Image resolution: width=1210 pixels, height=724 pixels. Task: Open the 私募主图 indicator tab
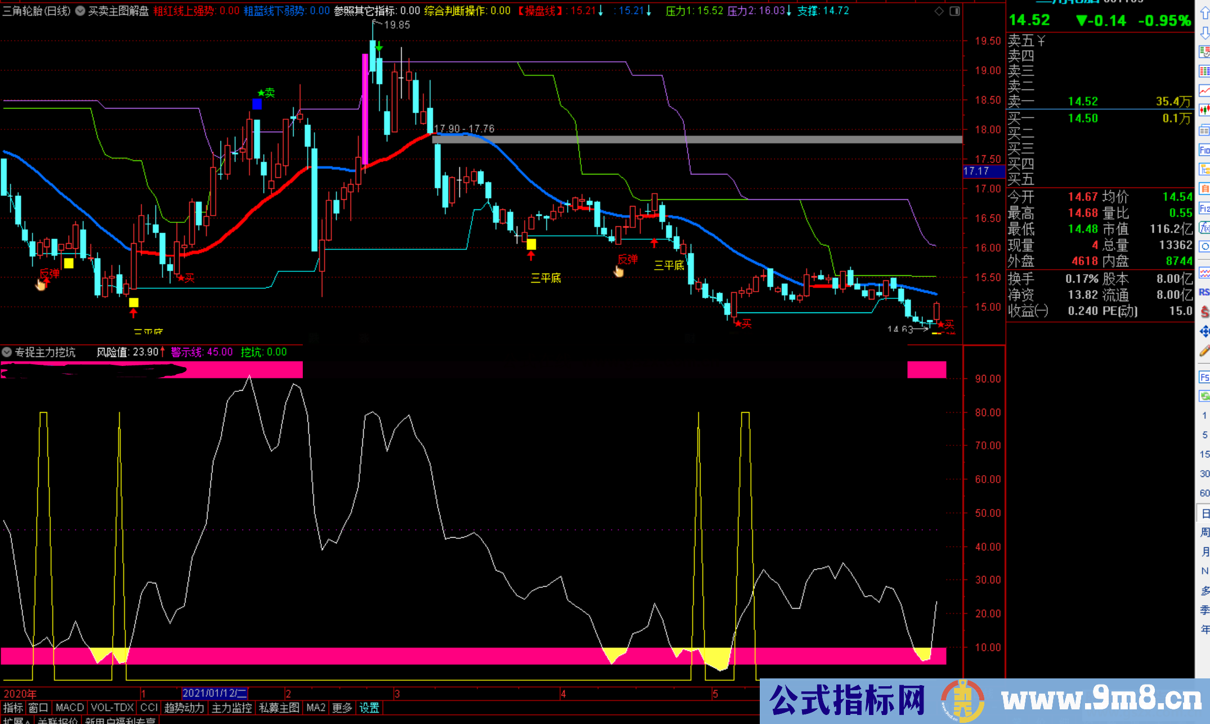279,708
